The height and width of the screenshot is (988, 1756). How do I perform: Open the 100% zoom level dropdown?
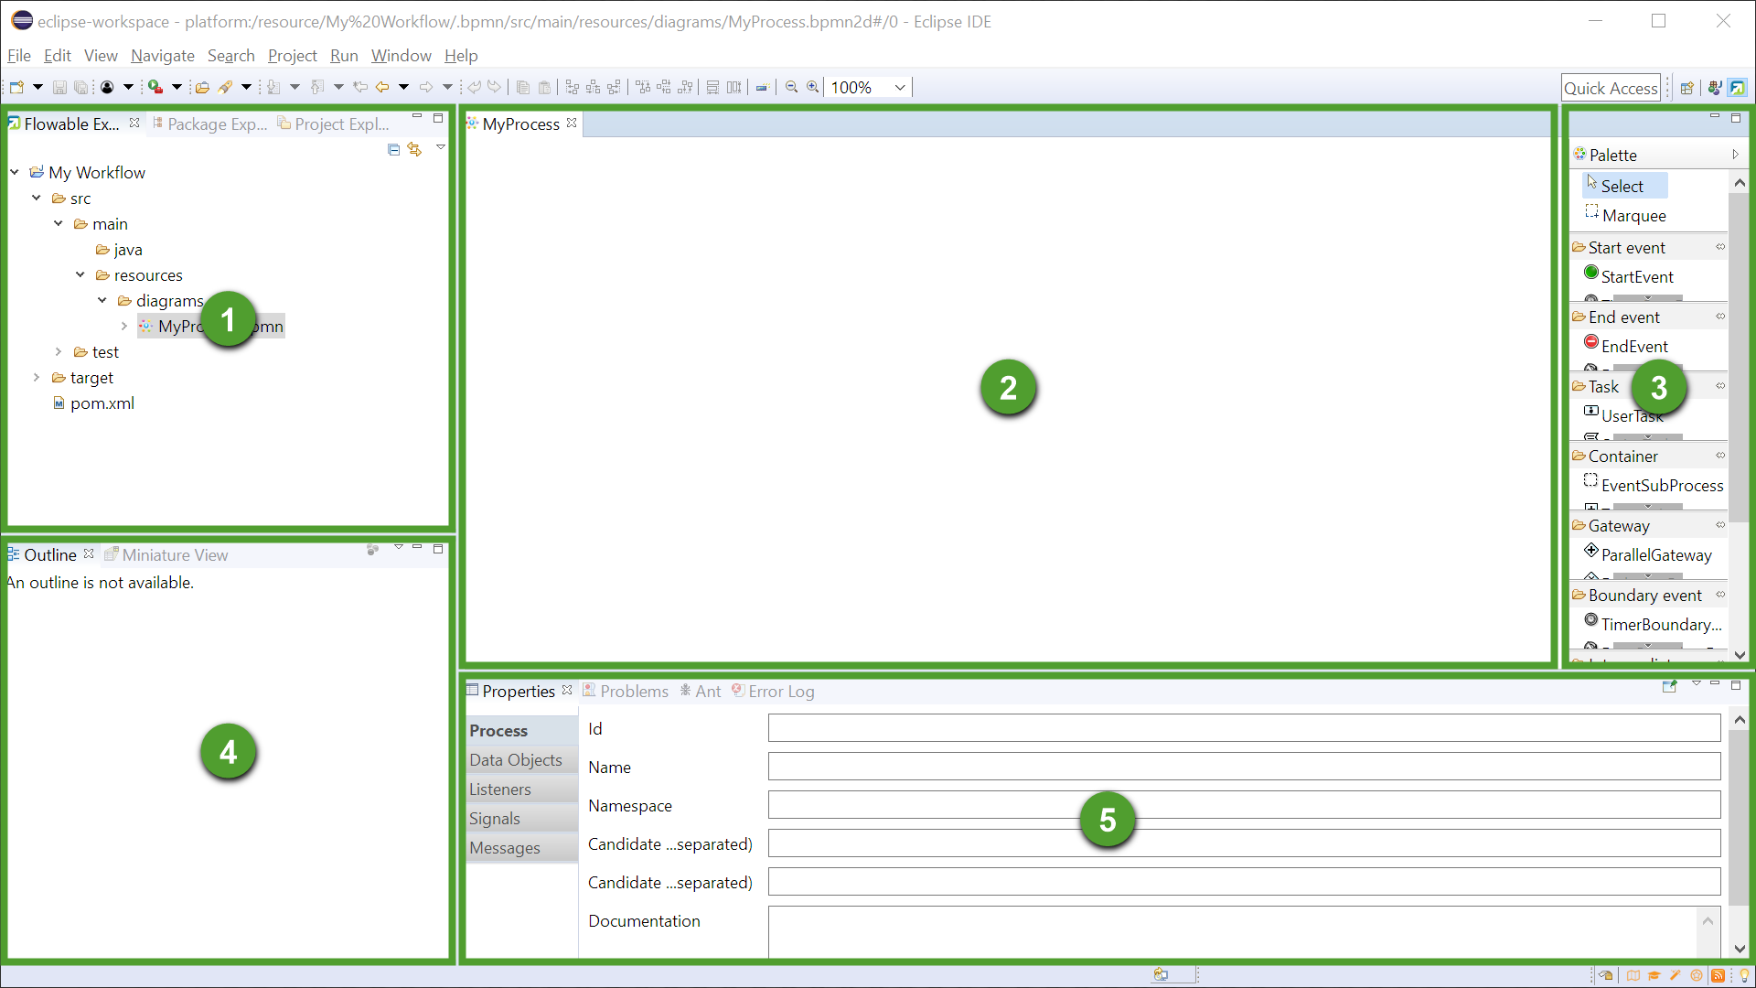900,88
